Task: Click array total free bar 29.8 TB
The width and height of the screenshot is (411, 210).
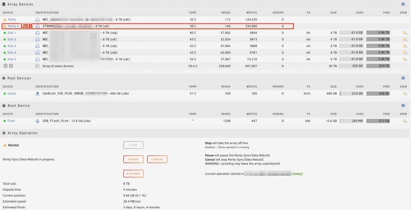Action: pos(378,66)
